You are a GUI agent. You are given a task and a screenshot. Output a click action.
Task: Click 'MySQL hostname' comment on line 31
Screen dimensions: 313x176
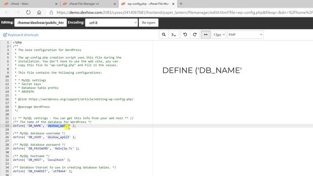coord(32,156)
